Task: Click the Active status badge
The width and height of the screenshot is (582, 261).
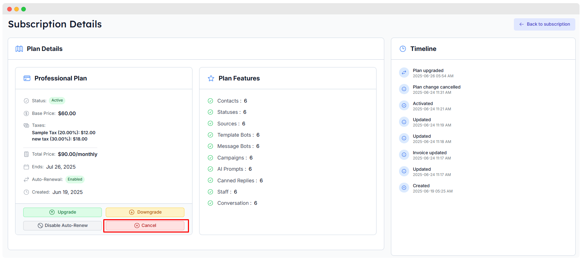Action: point(57,100)
